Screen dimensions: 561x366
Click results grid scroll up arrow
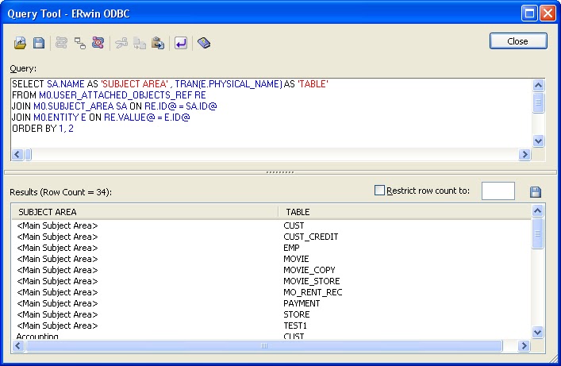coord(537,210)
